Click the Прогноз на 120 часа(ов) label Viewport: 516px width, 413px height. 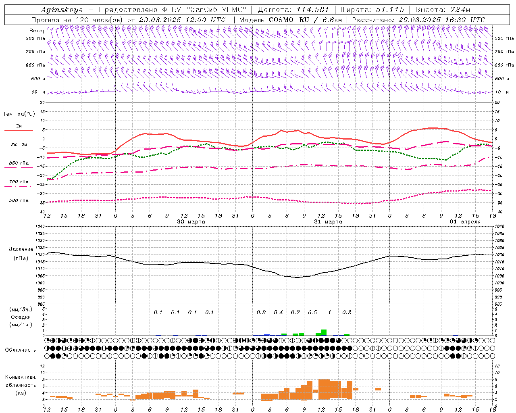77,20
